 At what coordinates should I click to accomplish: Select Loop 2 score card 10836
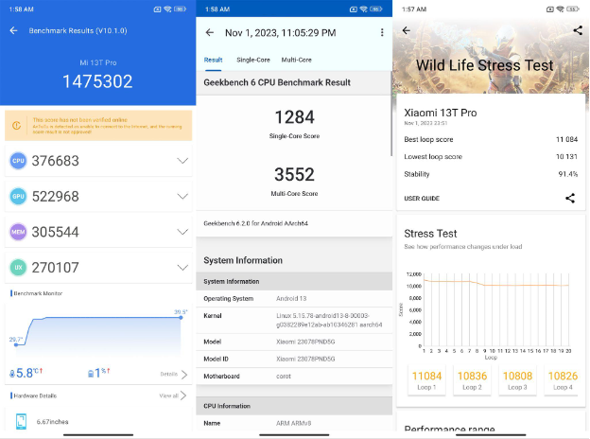472,380
